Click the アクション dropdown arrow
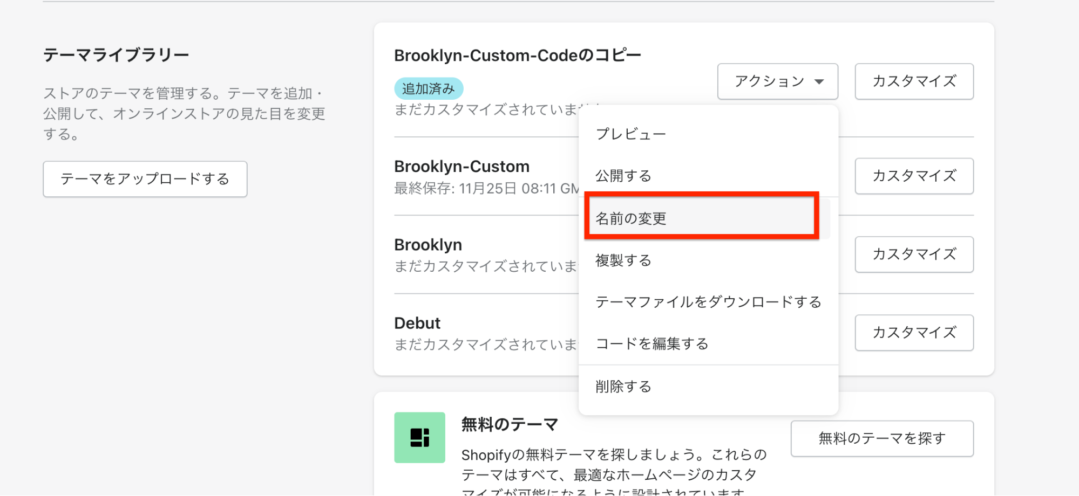Image resolution: width=1079 pixels, height=496 pixels. (819, 82)
